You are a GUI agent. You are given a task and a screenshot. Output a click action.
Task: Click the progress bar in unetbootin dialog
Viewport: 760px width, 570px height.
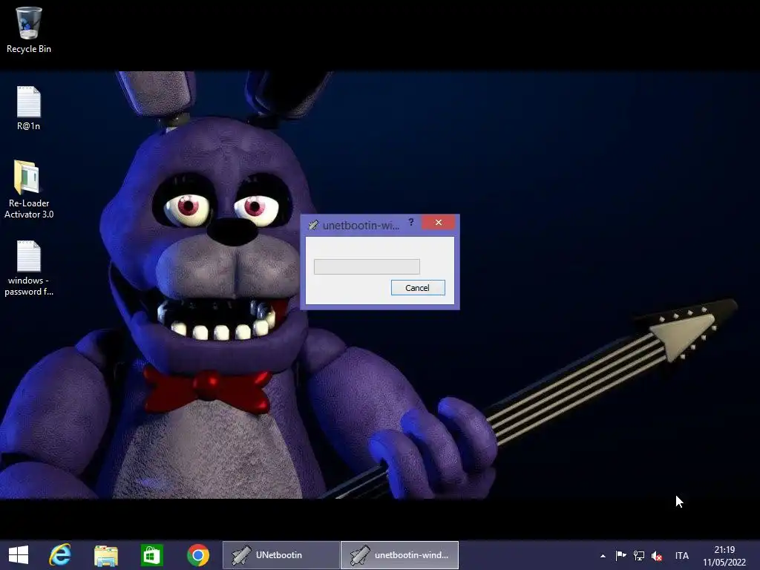click(367, 266)
